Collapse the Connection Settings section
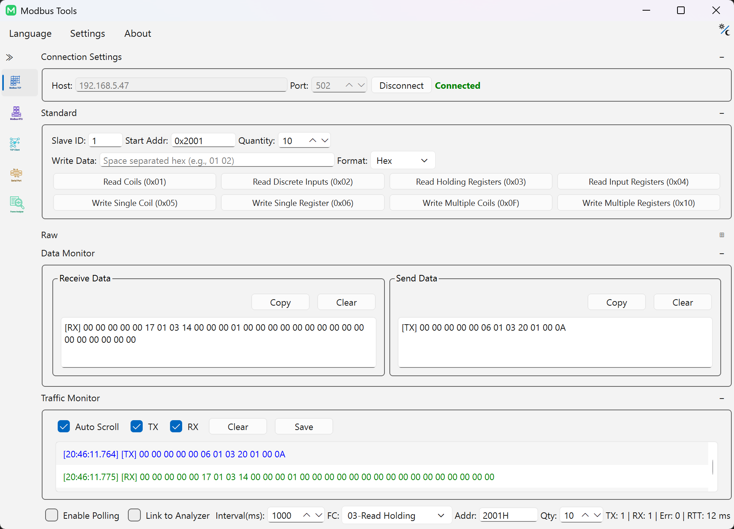The width and height of the screenshot is (734, 529). (x=722, y=57)
